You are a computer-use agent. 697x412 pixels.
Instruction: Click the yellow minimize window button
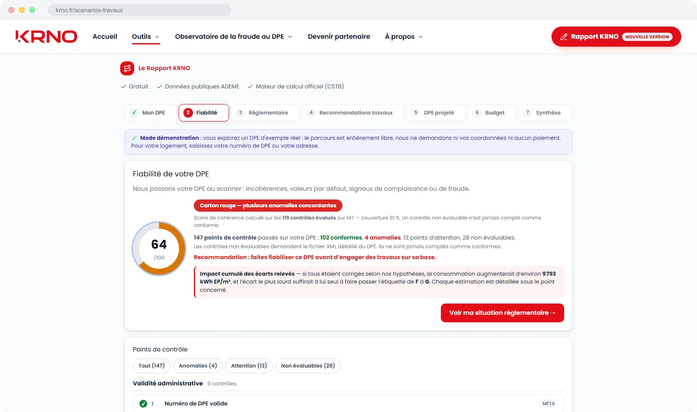(22, 10)
